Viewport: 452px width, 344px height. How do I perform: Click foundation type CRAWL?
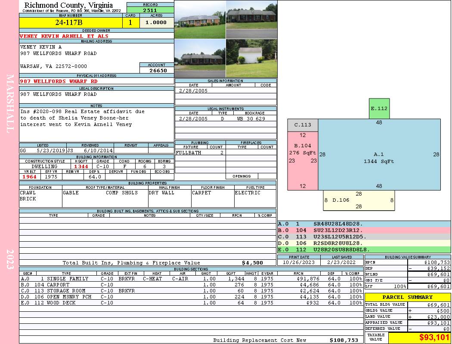pos(28,193)
